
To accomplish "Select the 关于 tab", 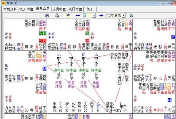I will pos(90,9).
